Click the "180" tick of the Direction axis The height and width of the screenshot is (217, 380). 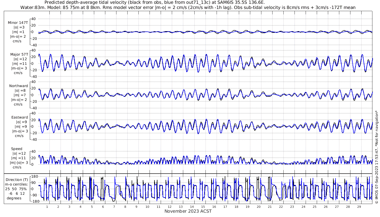34,177
